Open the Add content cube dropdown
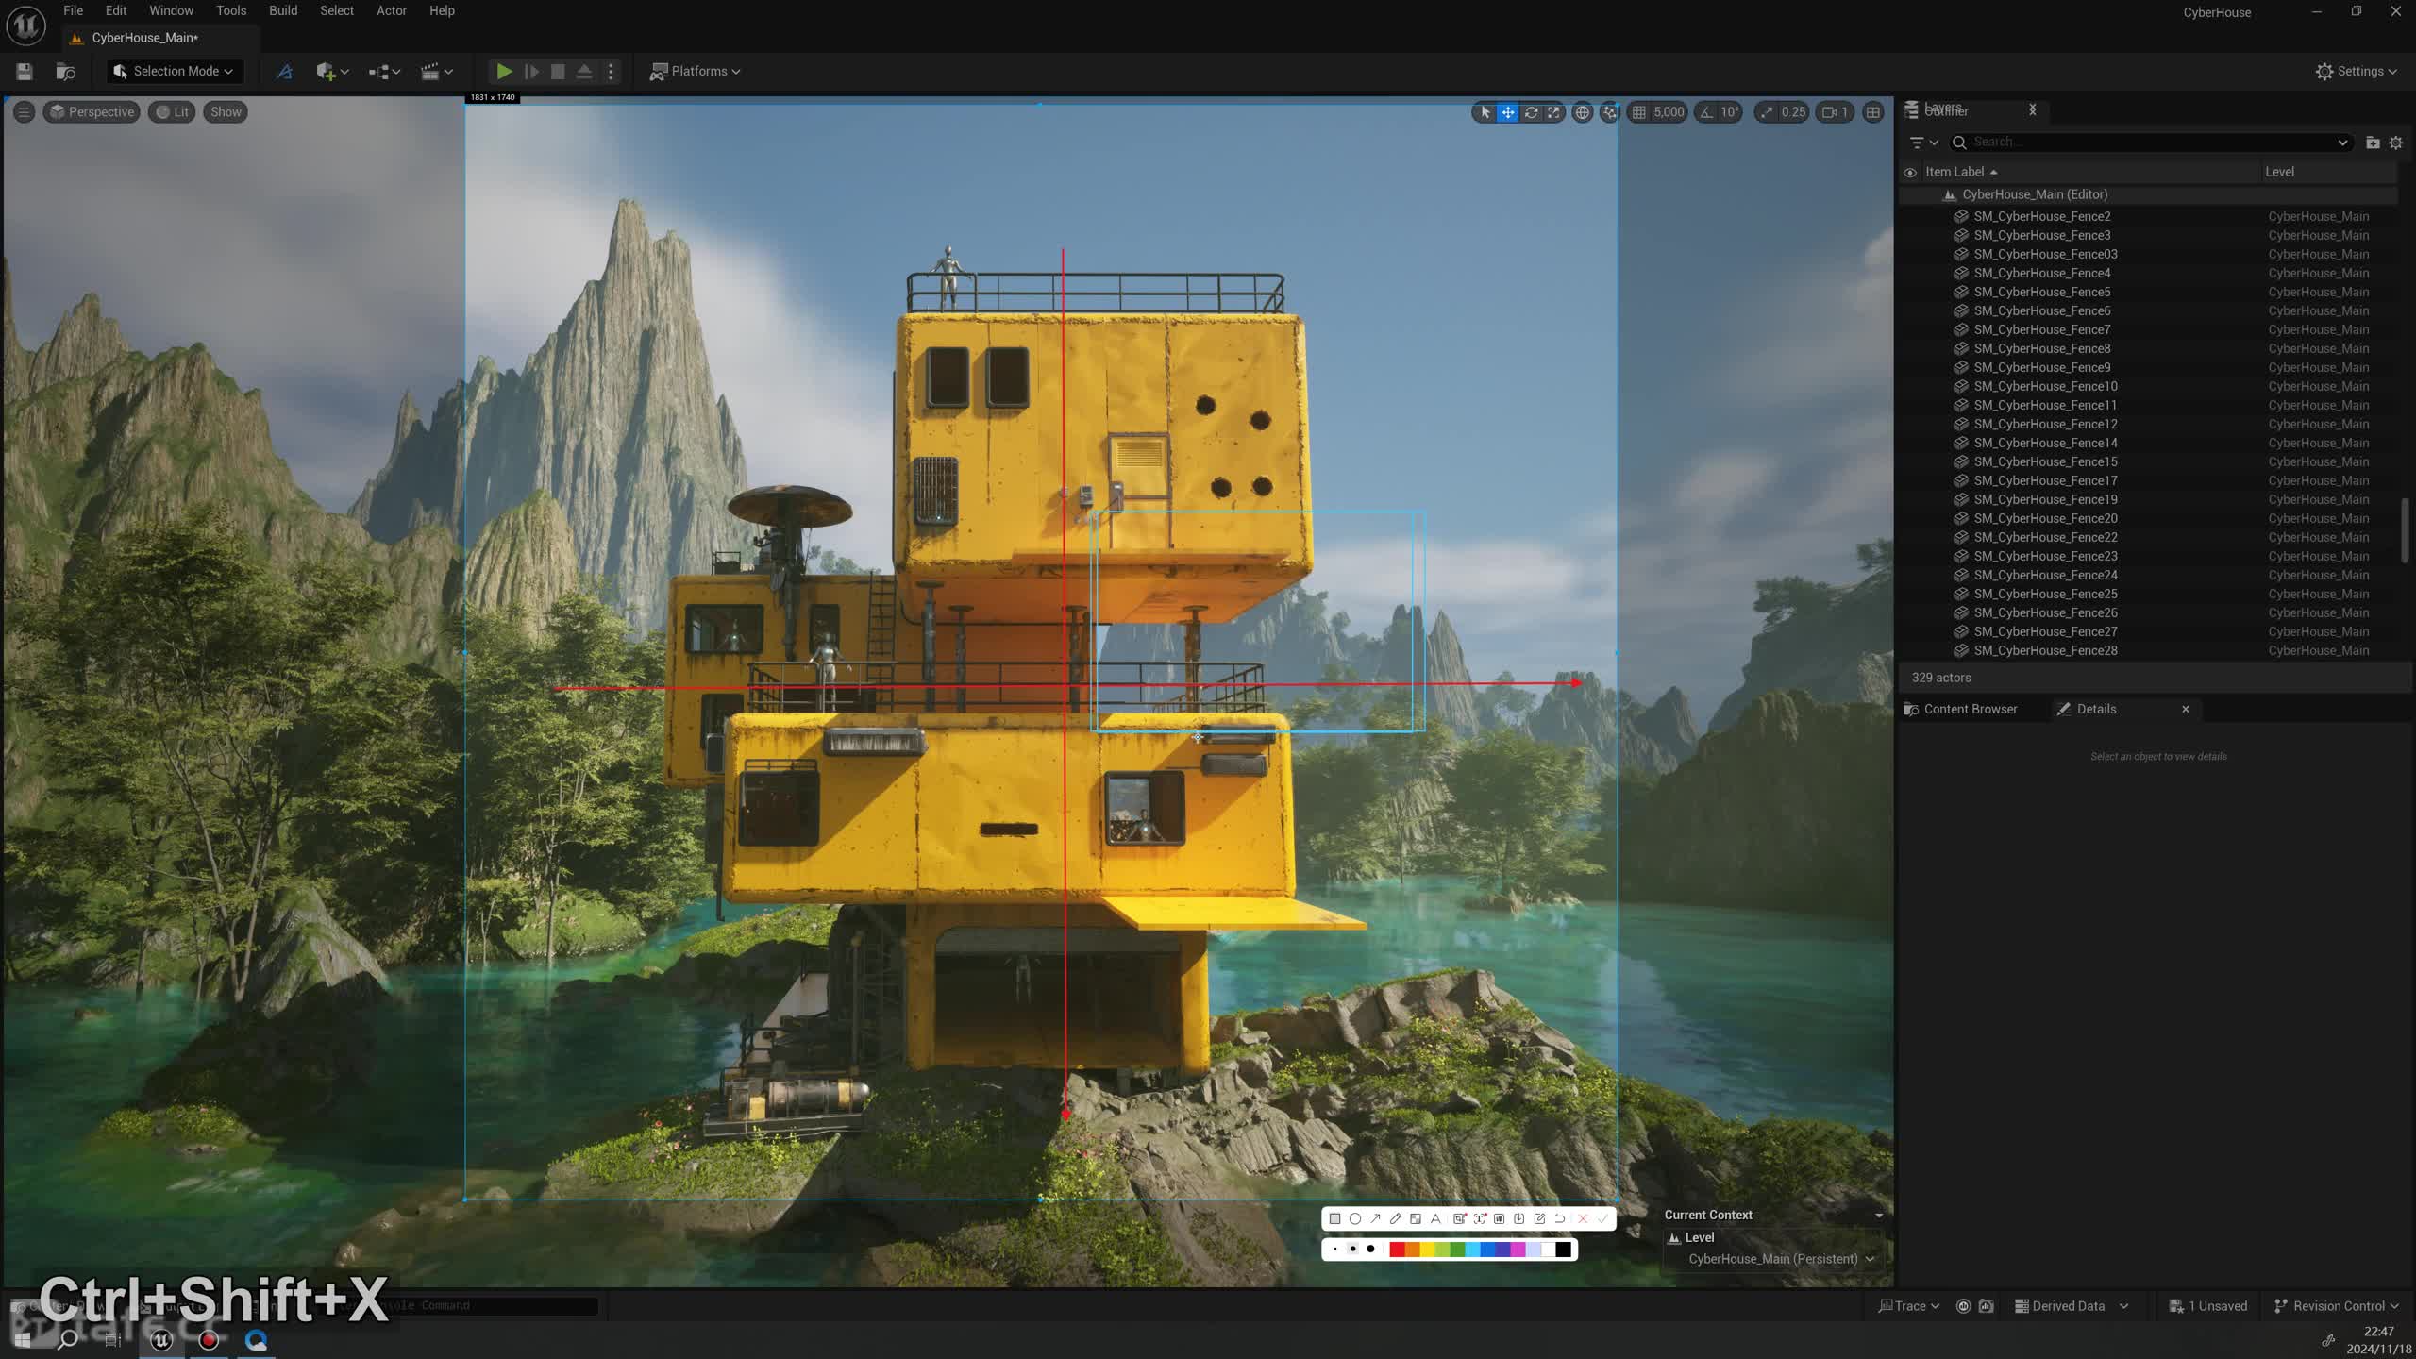The height and width of the screenshot is (1359, 2416). point(332,72)
